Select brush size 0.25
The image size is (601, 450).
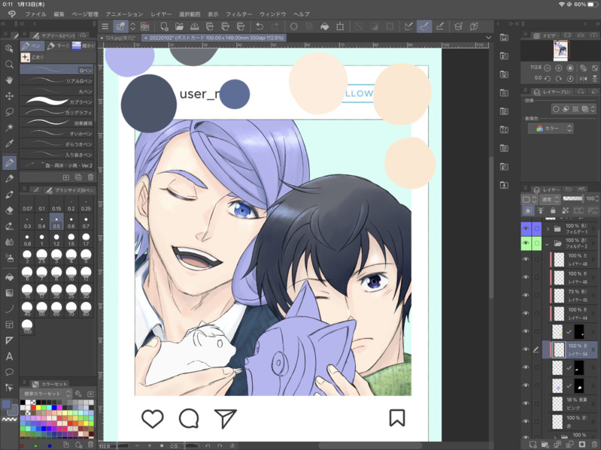click(x=86, y=205)
